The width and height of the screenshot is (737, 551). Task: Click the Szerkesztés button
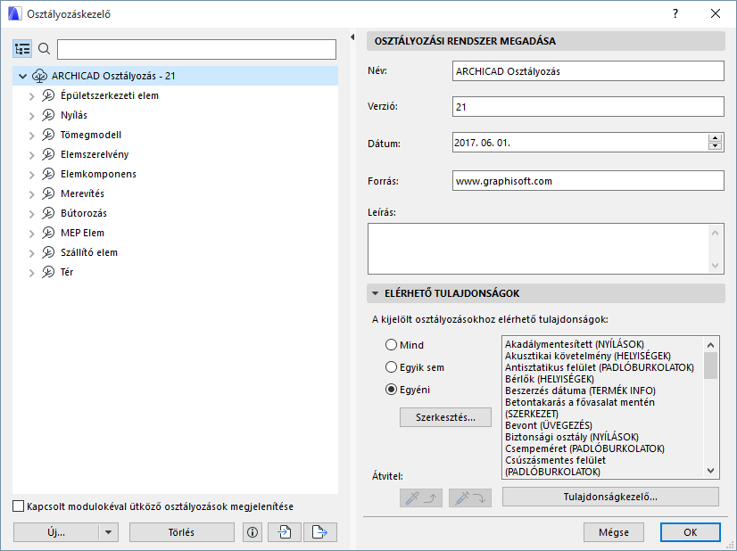[445, 417]
